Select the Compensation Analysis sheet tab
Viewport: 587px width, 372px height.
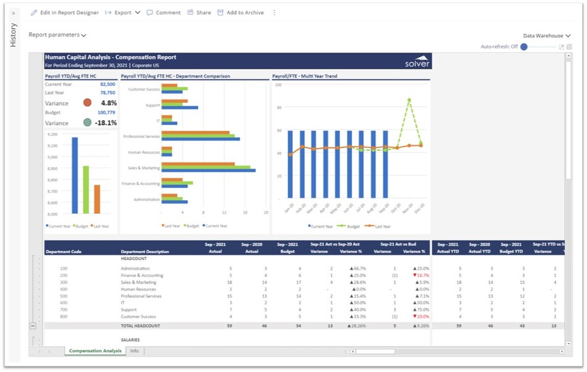point(95,351)
